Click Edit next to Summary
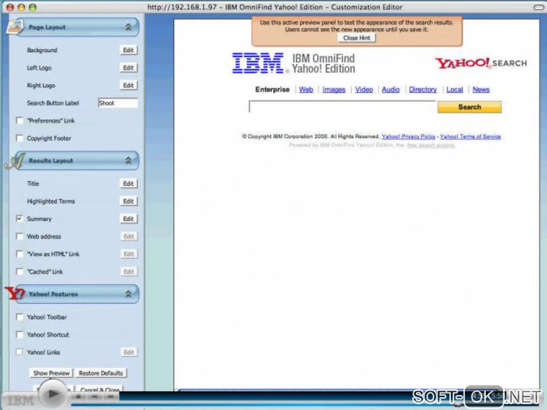 (128, 219)
